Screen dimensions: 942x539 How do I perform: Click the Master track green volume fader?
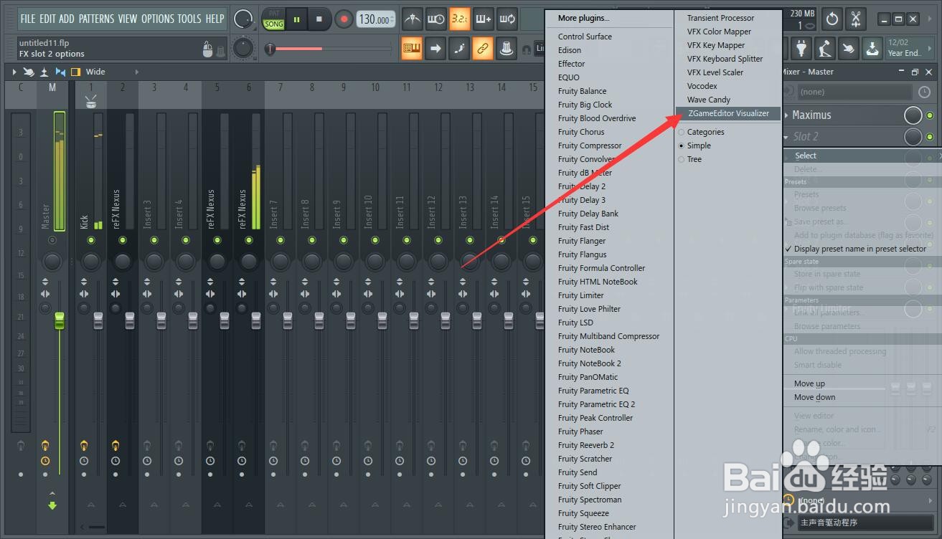60,320
